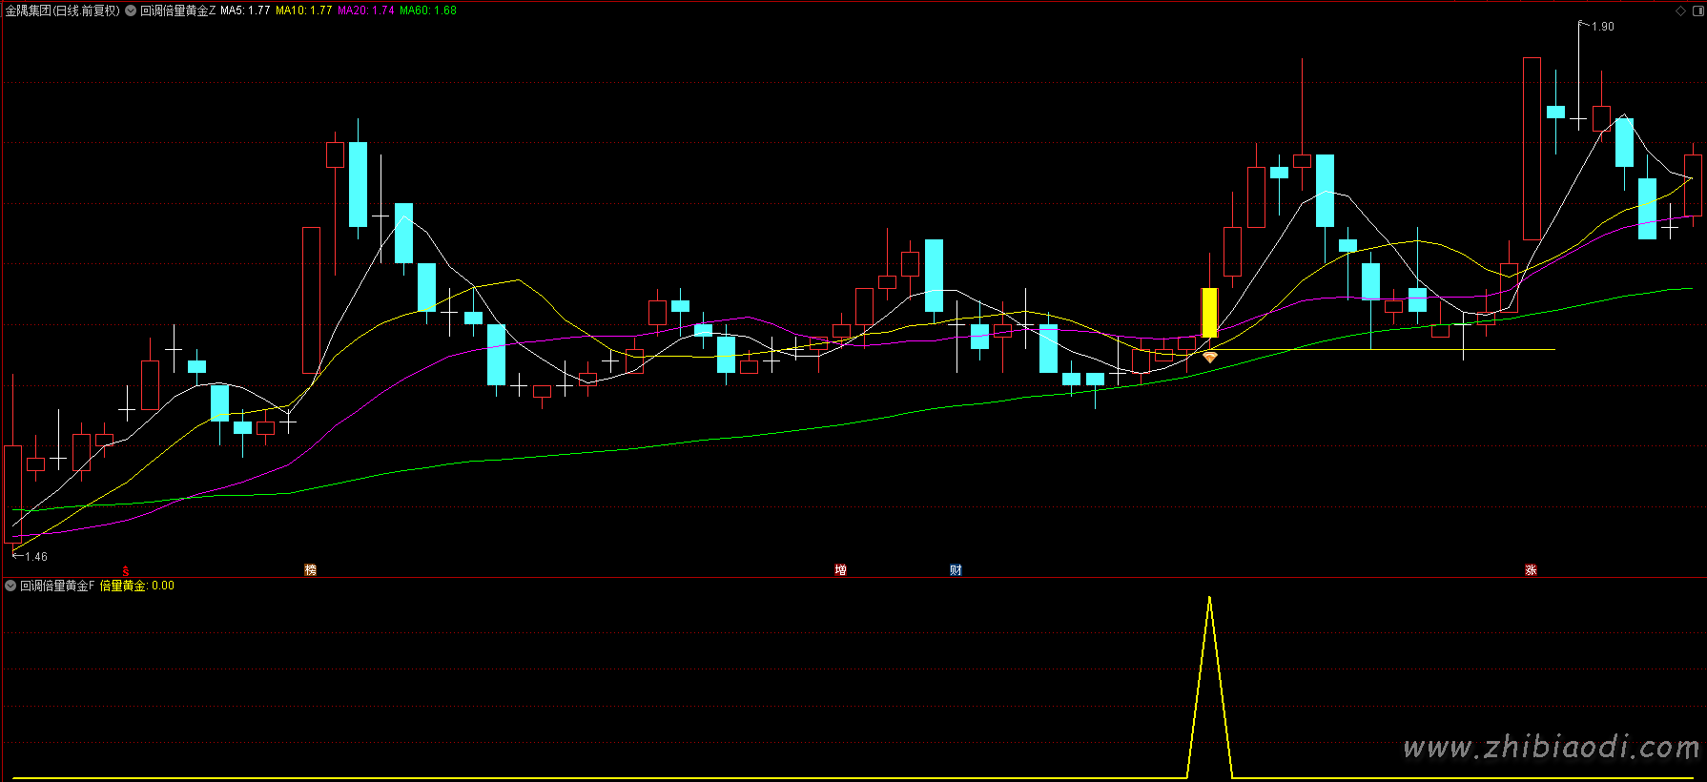Click the yellow spike peak in sub-chart

(x=1209, y=599)
